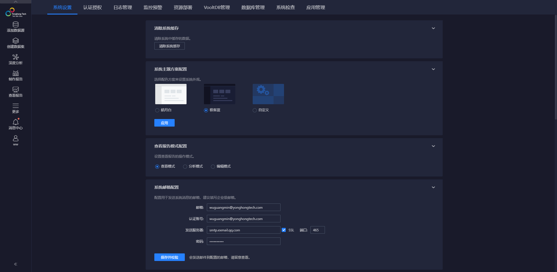The height and width of the screenshot is (272, 557).
Task: Click the ww user avatar icon
Action: (x=15, y=140)
